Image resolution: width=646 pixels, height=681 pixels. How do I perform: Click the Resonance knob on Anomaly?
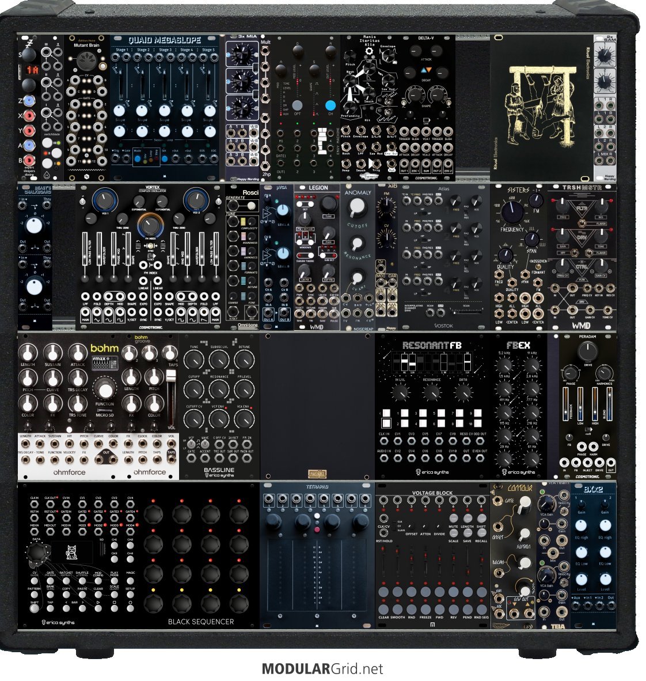[357, 244]
